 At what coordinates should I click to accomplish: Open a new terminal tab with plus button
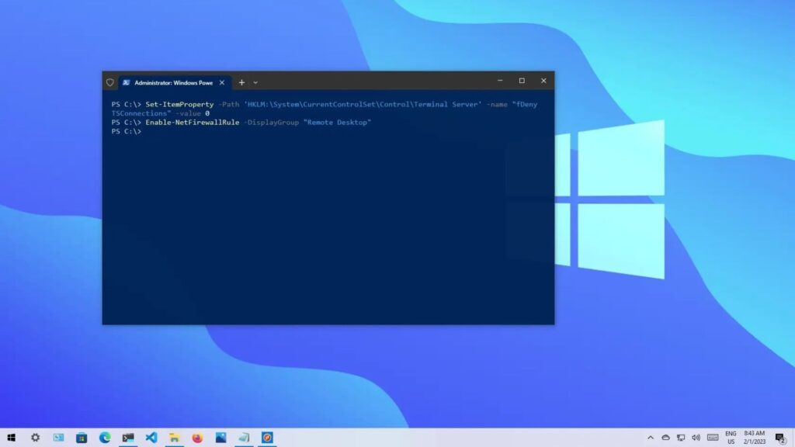(241, 82)
